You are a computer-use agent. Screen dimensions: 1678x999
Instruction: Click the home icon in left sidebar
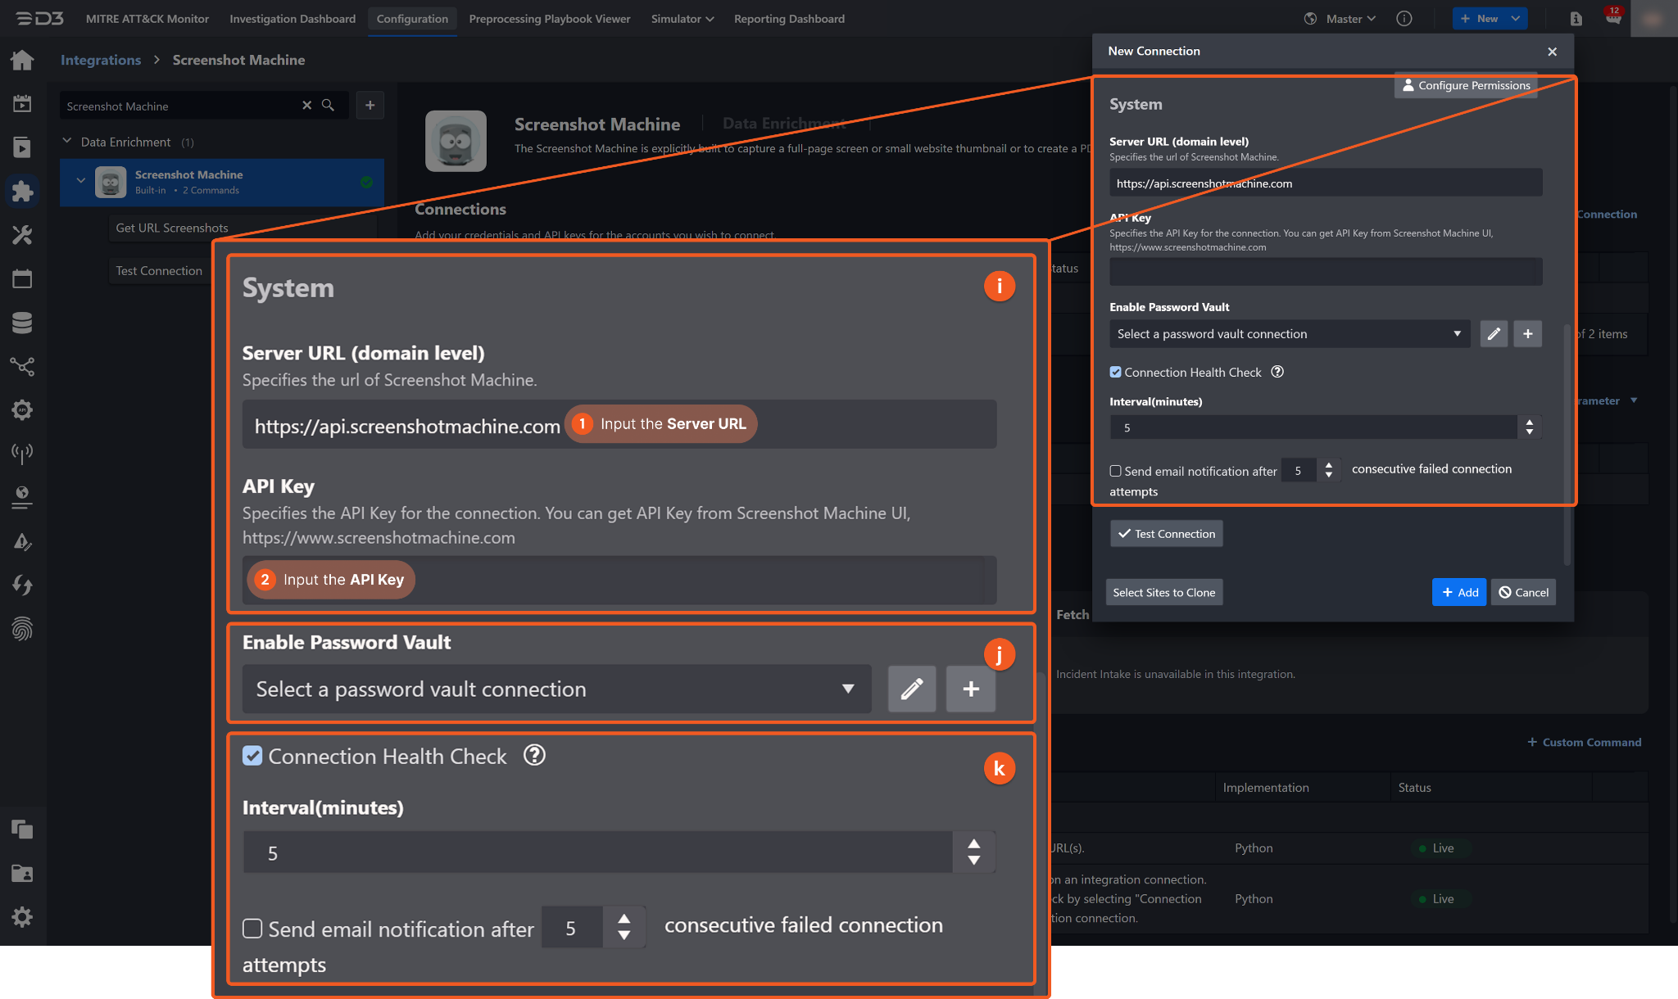[x=22, y=60]
